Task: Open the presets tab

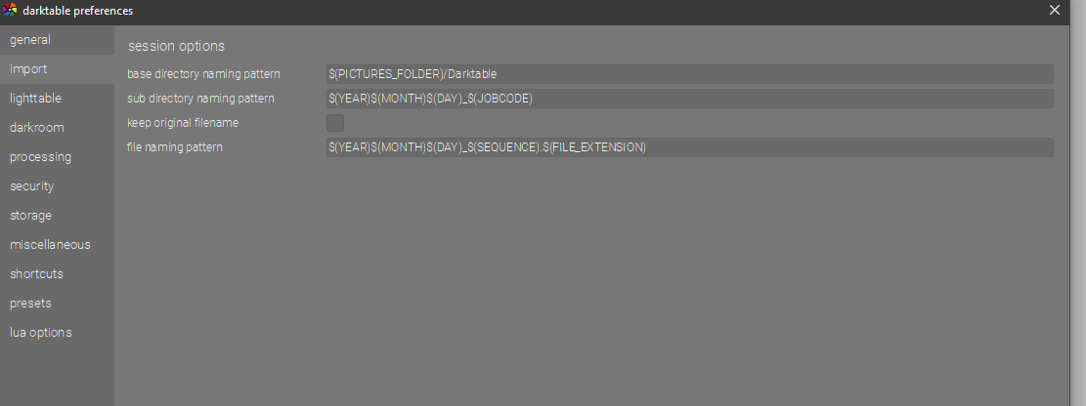Action: (31, 304)
